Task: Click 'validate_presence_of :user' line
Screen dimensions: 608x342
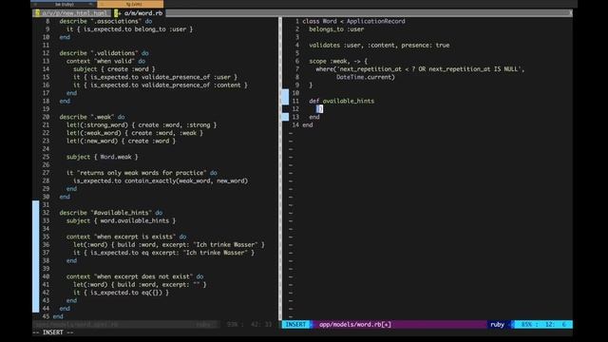Action: click(x=155, y=77)
